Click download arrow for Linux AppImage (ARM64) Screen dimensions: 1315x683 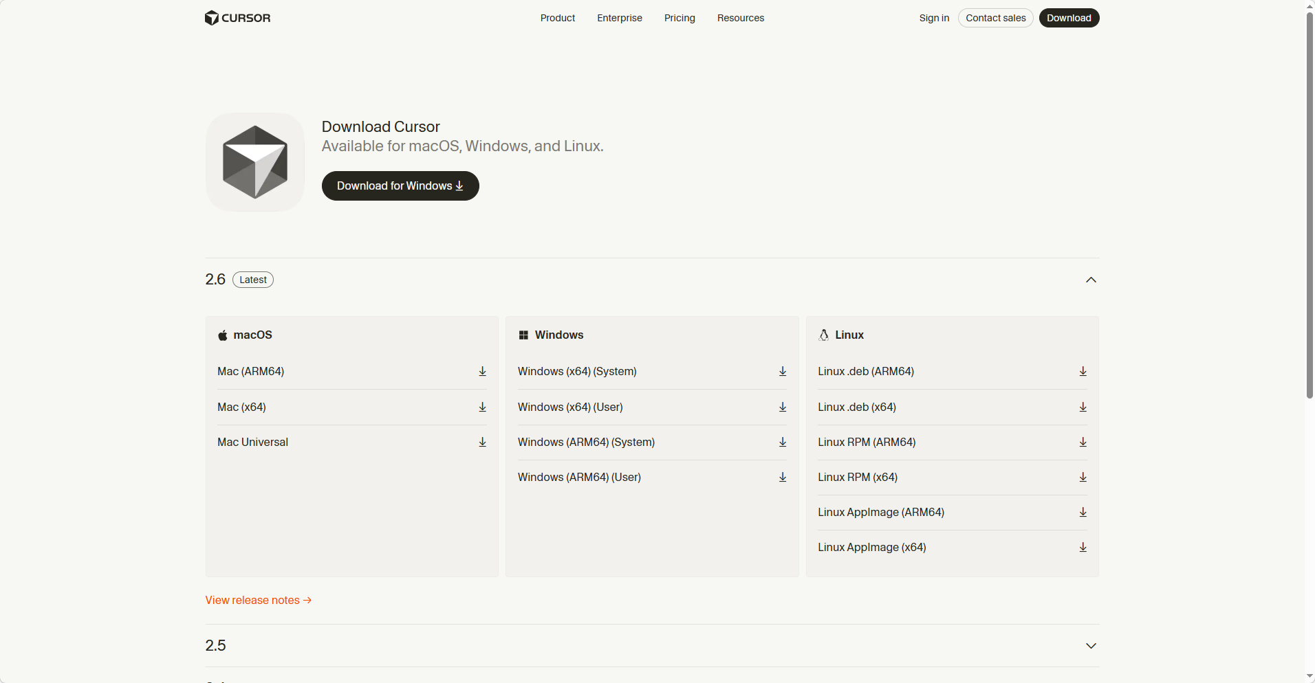coord(1083,513)
